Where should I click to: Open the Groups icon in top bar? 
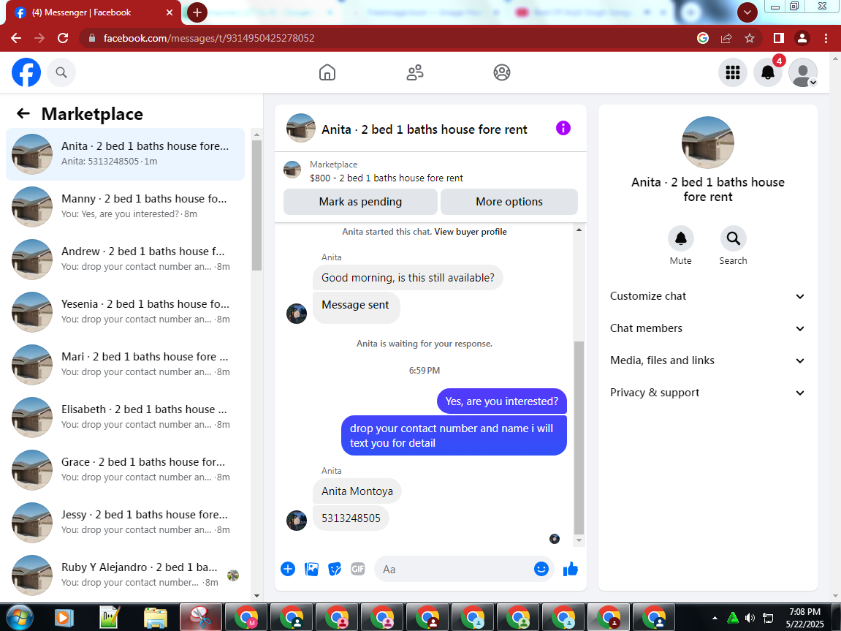[502, 72]
